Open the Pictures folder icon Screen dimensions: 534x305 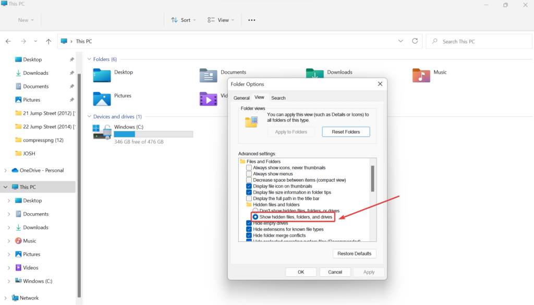tap(102, 98)
